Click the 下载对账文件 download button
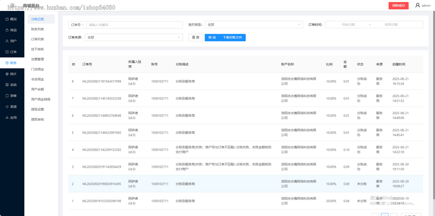435x216 pixels. point(233,37)
